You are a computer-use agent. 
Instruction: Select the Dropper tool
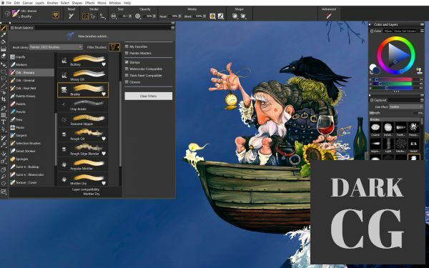[x=4, y=35]
